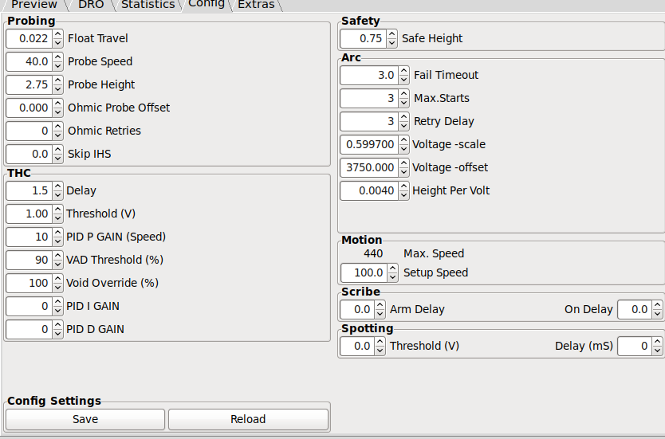Screen dimensions: 665x439
Task: Increase Ohmic Retries with up arrow
Action: pyautogui.click(x=58, y=126)
